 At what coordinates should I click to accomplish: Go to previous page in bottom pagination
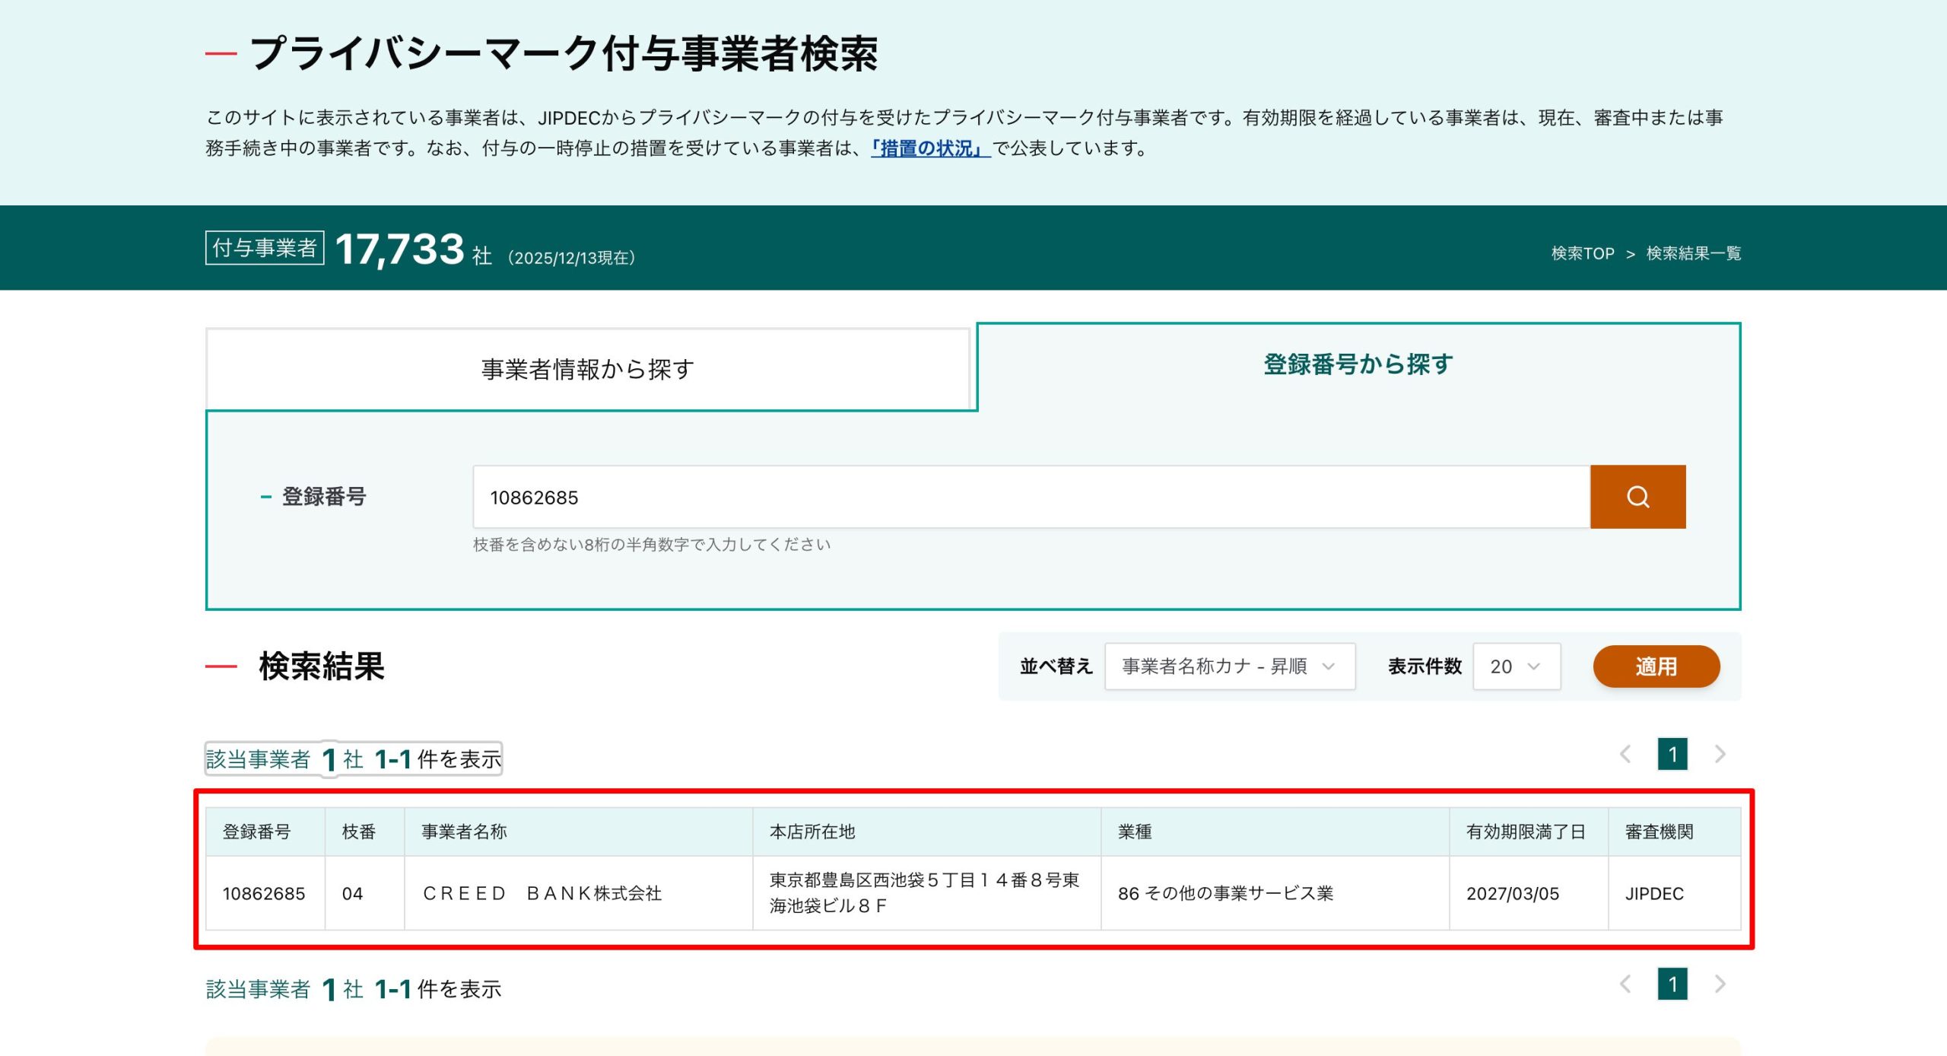[x=1625, y=984]
